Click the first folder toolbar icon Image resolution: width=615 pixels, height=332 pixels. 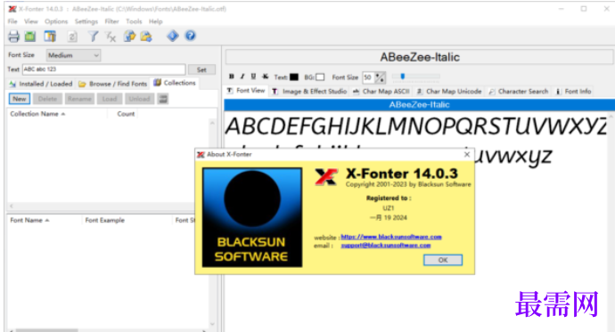[x=129, y=36]
